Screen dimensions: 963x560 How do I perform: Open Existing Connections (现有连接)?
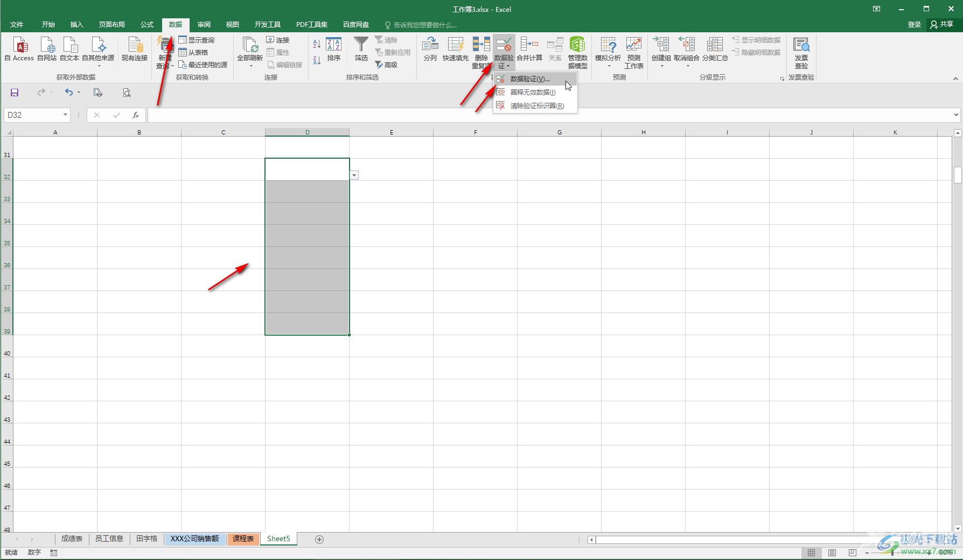click(x=134, y=49)
